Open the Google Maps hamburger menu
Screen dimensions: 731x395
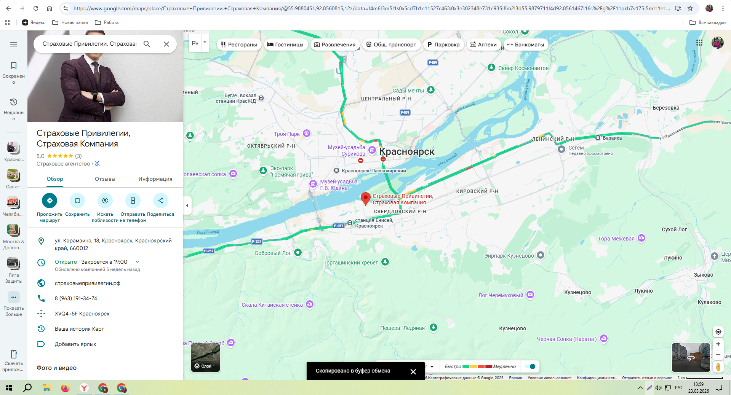[14, 44]
